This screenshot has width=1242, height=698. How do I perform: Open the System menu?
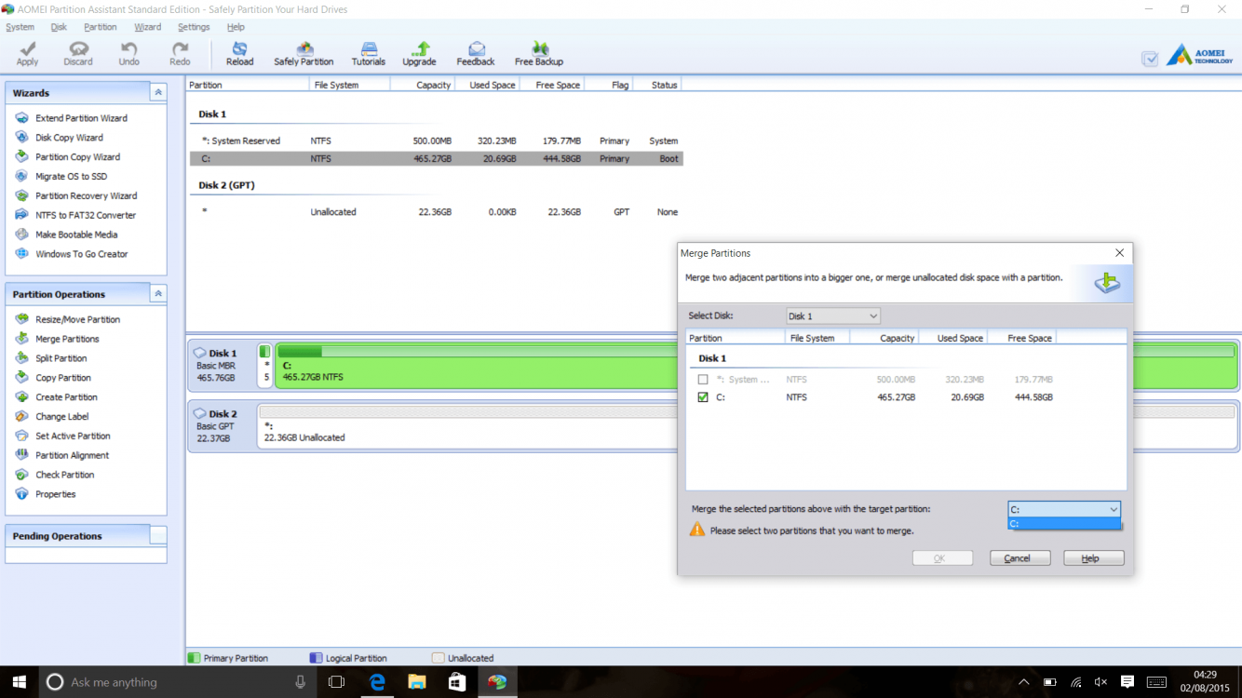20,27
